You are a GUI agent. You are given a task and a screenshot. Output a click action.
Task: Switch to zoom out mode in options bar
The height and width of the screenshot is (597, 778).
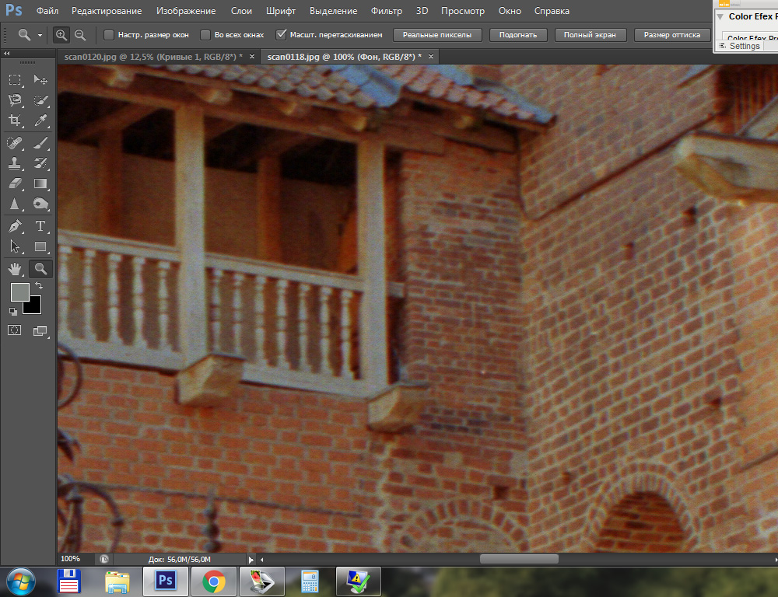(79, 35)
